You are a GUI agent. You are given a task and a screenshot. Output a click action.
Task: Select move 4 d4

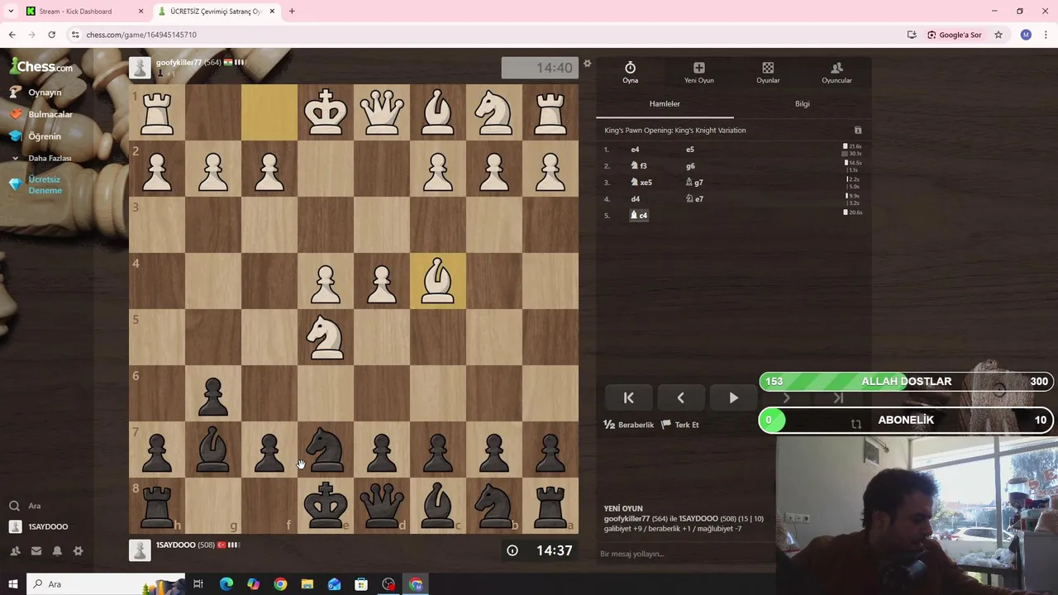(x=635, y=199)
